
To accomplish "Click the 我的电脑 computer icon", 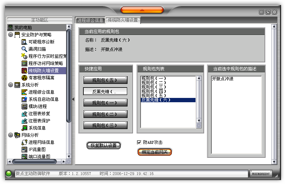I will click(10, 27).
